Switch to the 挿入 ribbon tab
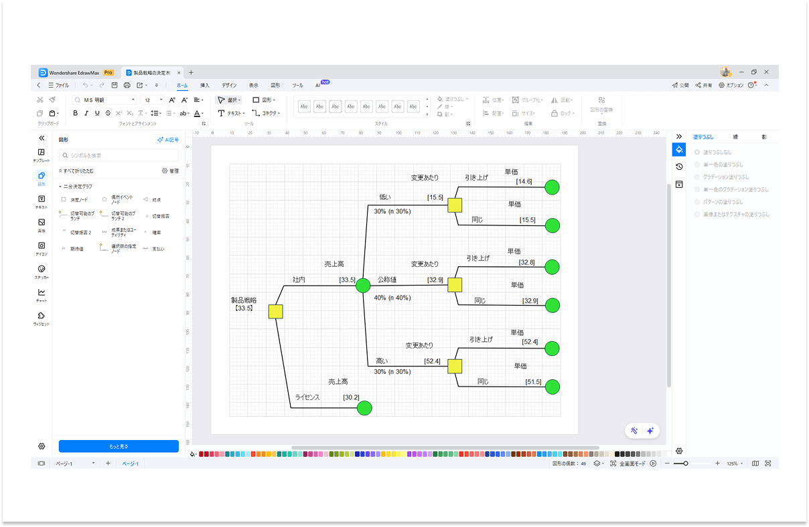 (x=205, y=85)
